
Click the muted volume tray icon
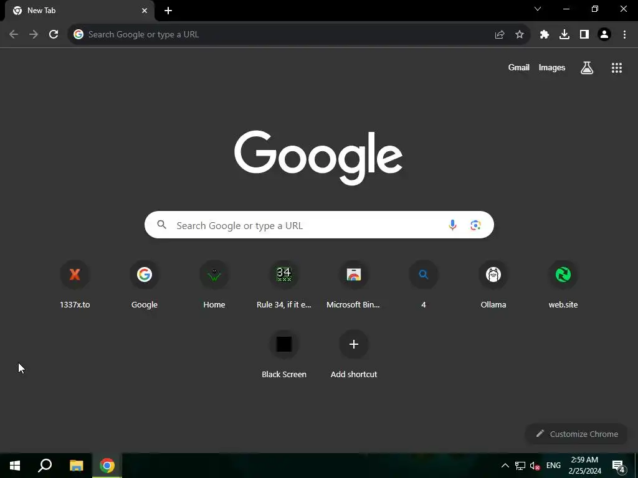535,466
